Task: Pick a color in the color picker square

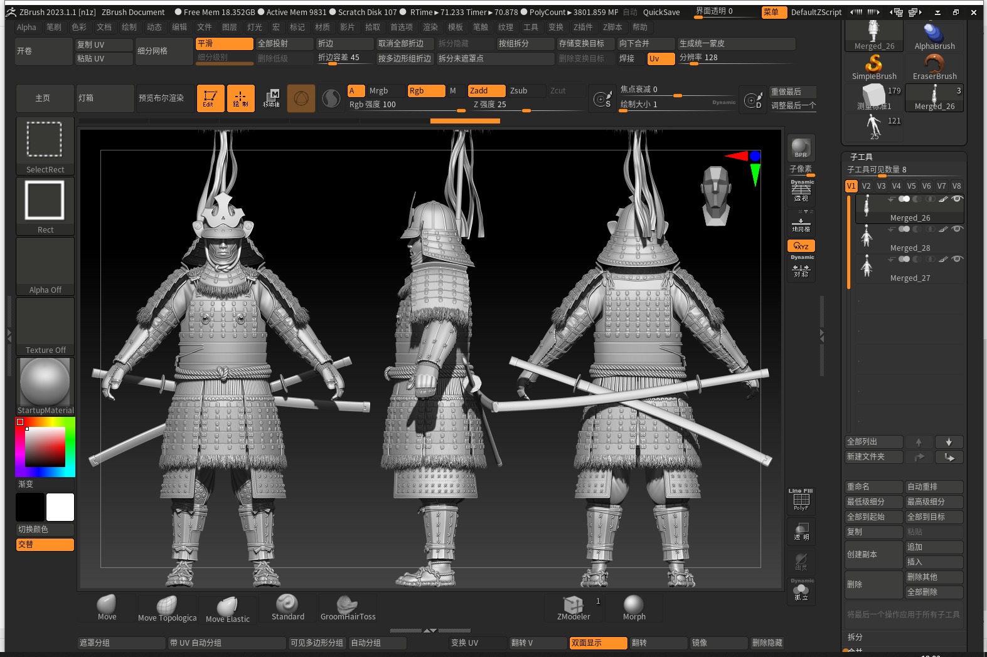Action: tap(45, 447)
